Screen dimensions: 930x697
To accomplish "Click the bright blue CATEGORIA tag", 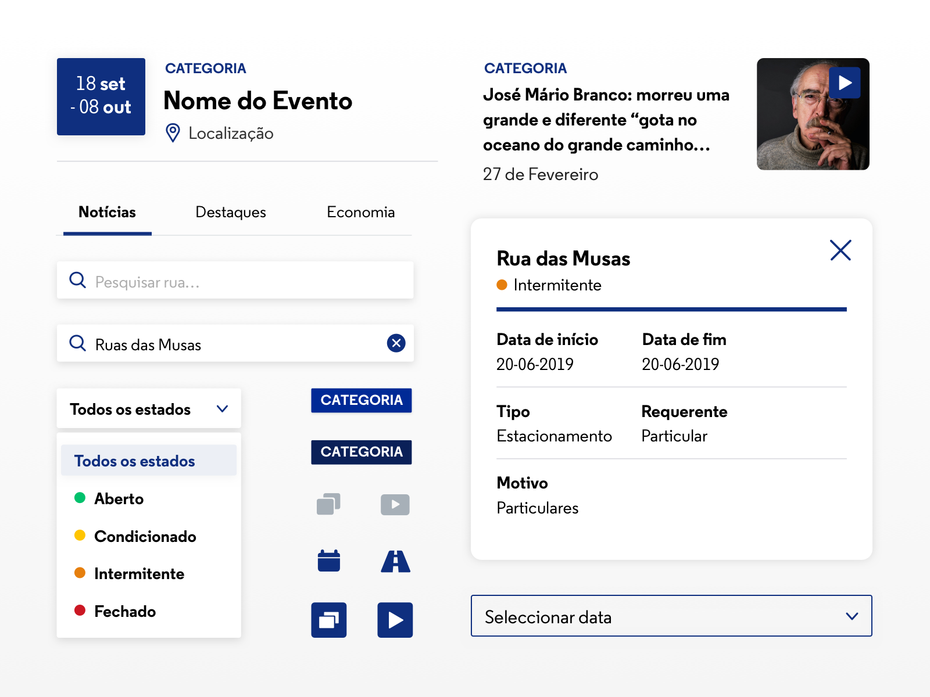I will pyautogui.click(x=362, y=401).
